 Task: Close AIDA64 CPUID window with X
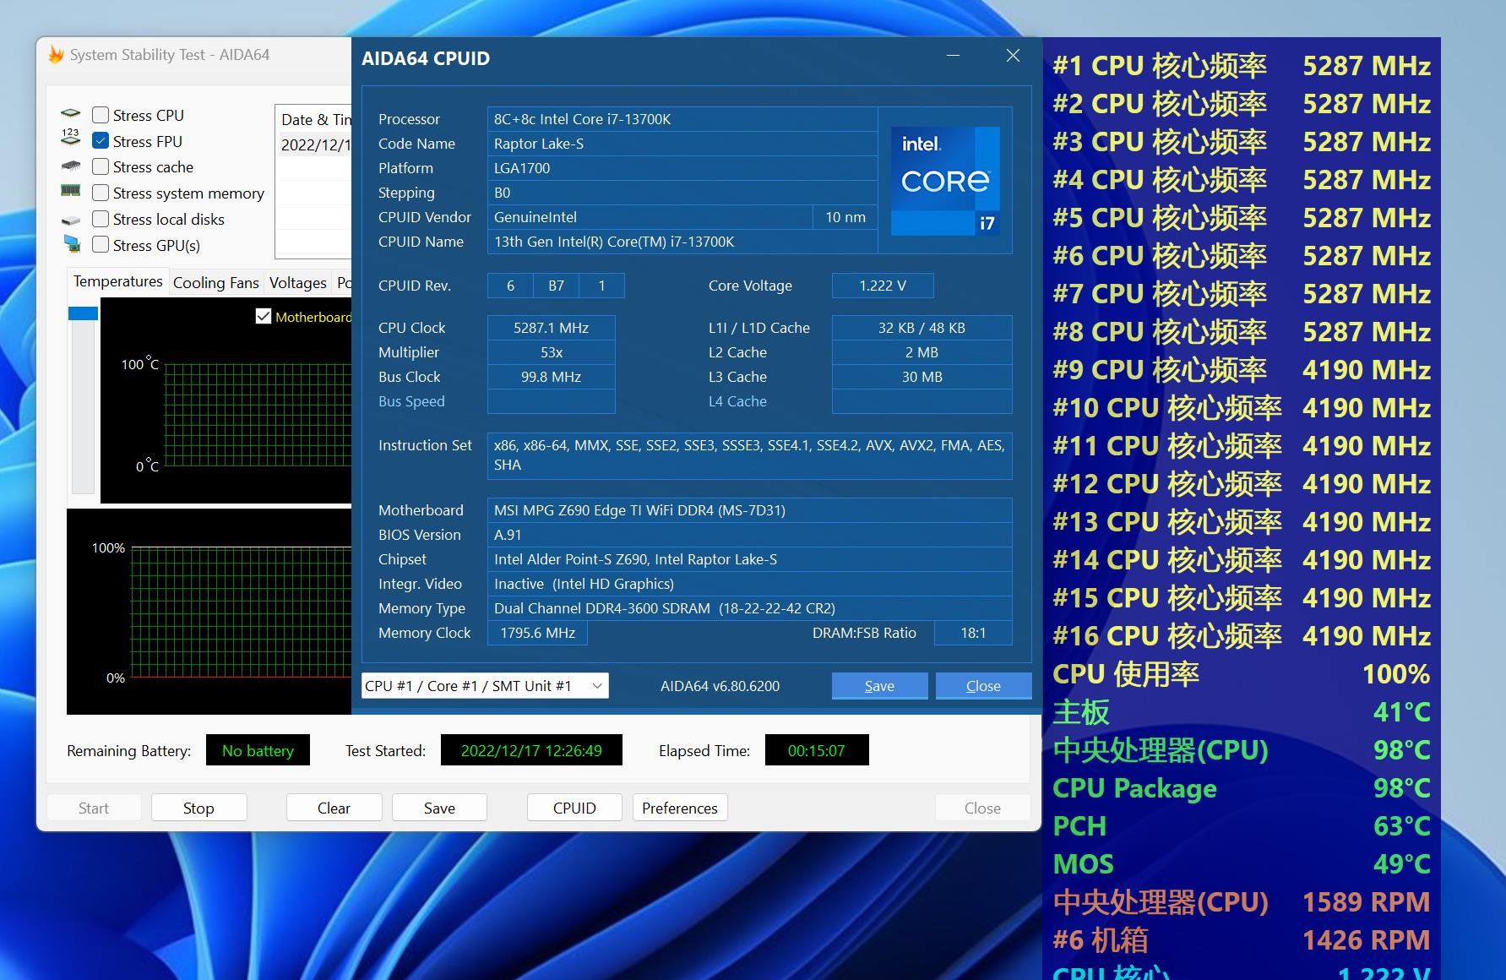[1013, 56]
